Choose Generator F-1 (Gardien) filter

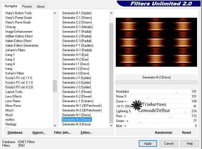pyautogui.click(x=77, y=45)
